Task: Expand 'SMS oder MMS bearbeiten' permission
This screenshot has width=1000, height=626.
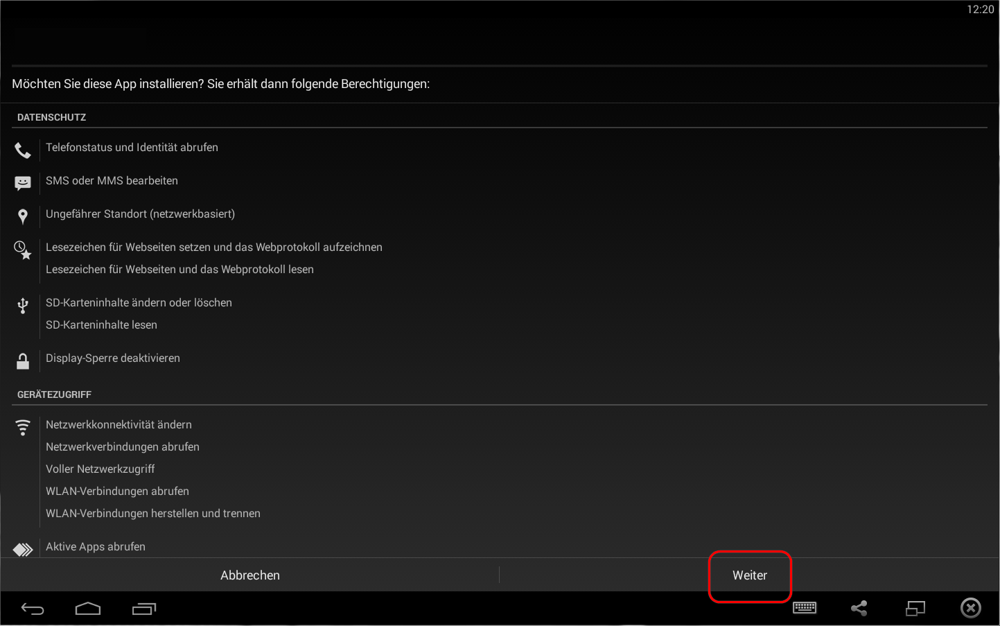Action: tap(112, 181)
